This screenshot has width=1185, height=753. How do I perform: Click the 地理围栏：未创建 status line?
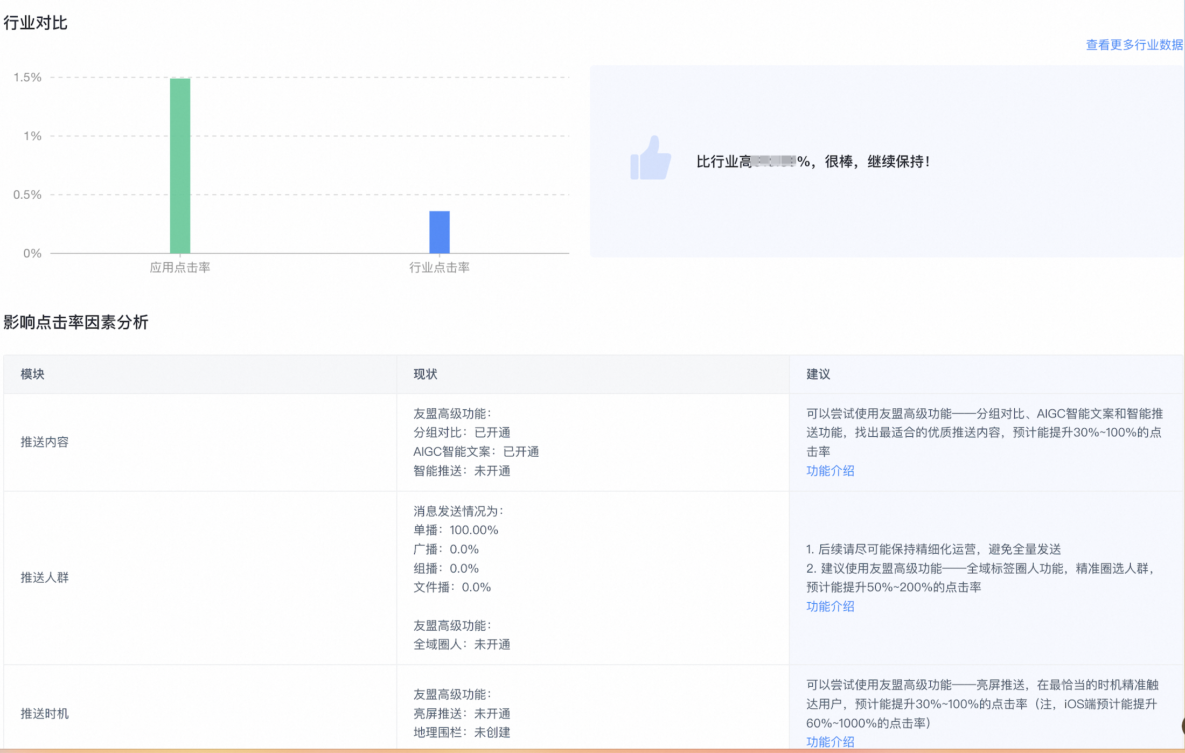click(462, 733)
